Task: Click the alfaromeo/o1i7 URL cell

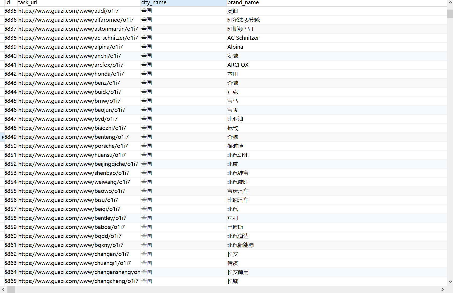Action: [x=79, y=20]
